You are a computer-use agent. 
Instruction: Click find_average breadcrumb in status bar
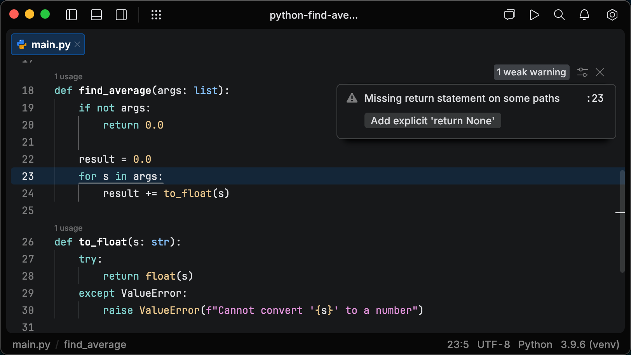point(95,345)
